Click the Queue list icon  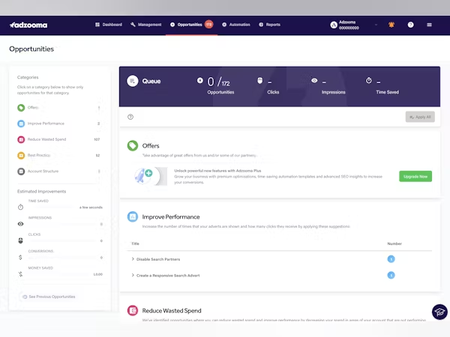pos(133,81)
